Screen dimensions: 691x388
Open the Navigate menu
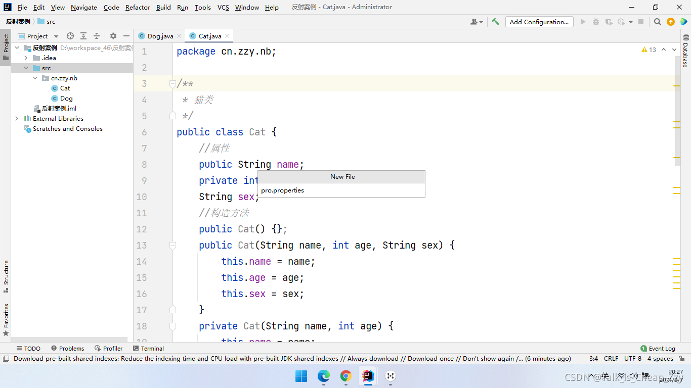[84, 7]
